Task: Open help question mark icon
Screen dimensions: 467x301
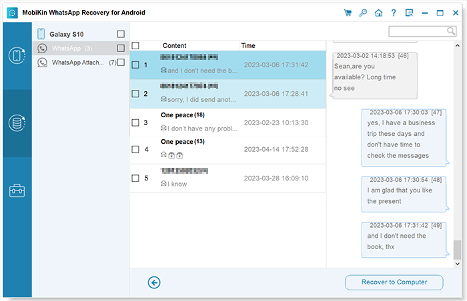Action: 394,13
